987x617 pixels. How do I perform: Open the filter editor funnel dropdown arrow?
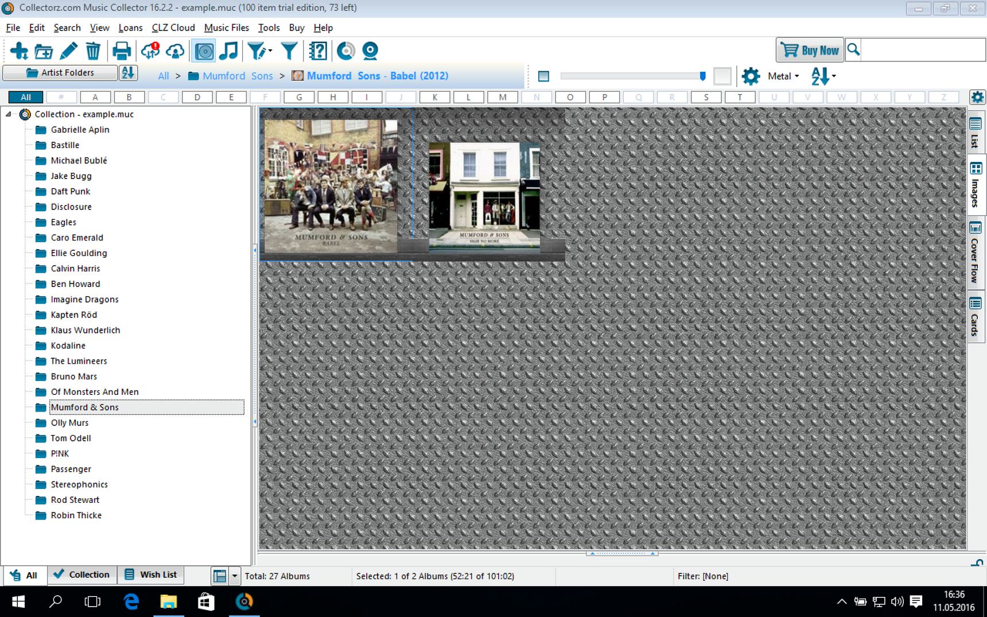(x=270, y=51)
